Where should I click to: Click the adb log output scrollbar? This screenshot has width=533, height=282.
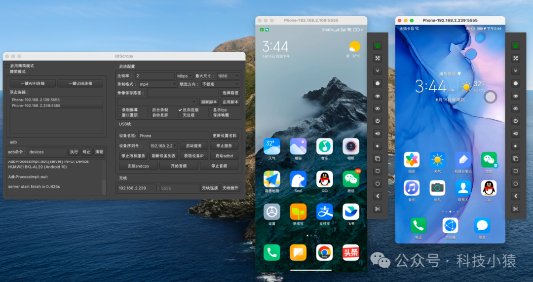(104, 186)
